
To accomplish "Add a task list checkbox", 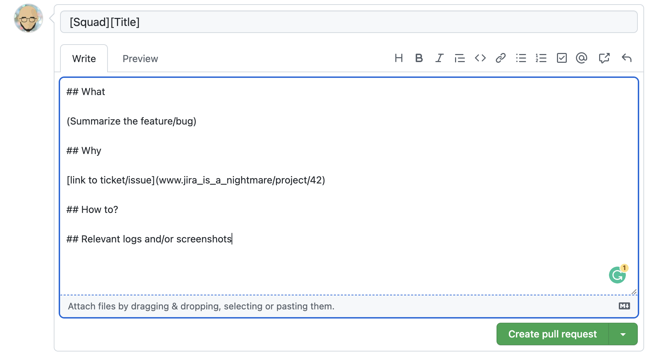I will pos(562,58).
